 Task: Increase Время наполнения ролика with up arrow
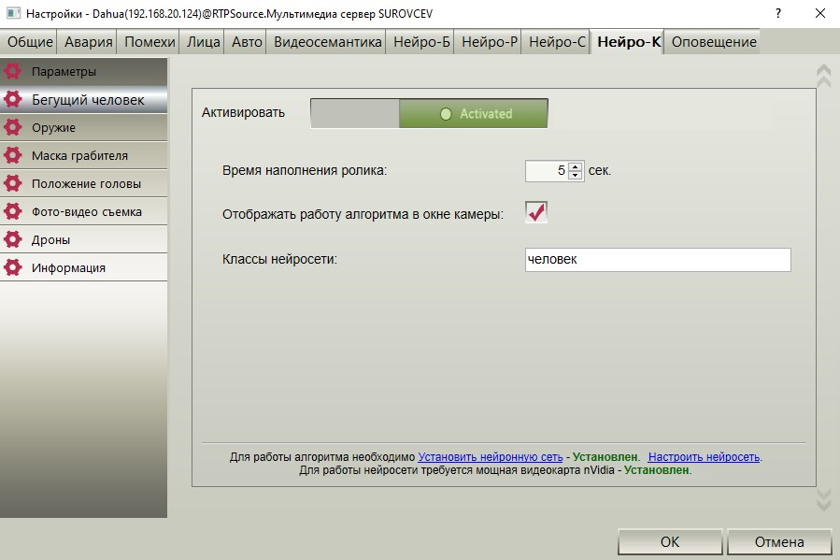[x=576, y=166]
